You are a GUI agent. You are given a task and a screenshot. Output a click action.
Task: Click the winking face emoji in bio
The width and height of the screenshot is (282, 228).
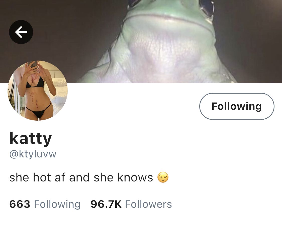[x=163, y=177]
